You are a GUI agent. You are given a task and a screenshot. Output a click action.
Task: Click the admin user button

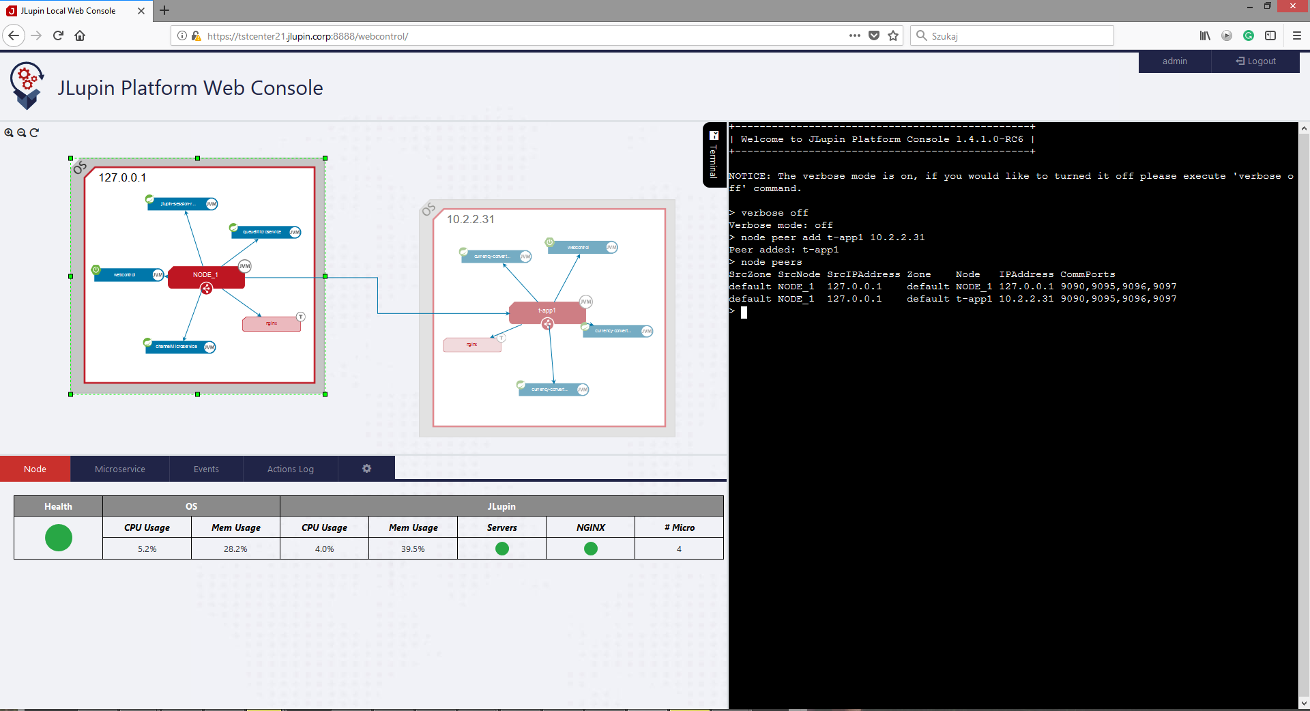coord(1174,61)
